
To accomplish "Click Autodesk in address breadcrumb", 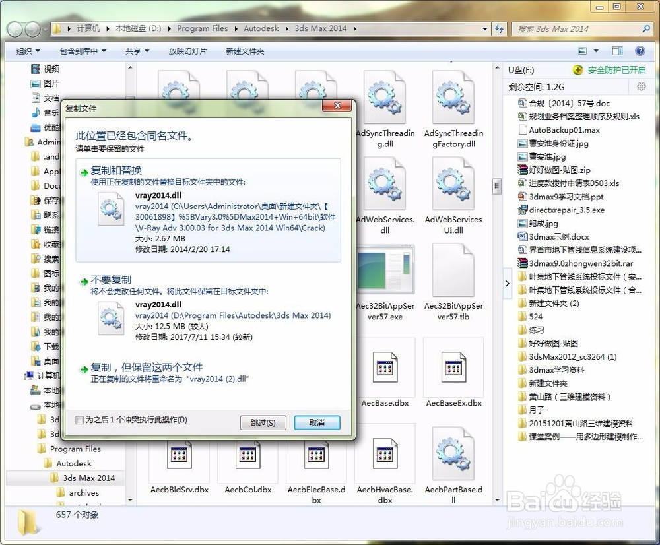I will [261, 28].
